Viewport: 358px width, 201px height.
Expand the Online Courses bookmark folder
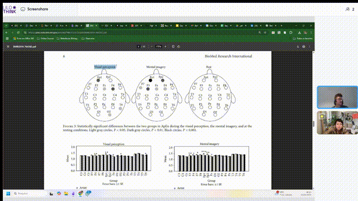tap(45, 39)
